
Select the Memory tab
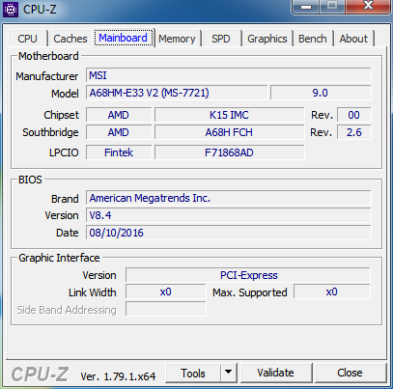click(177, 39)
